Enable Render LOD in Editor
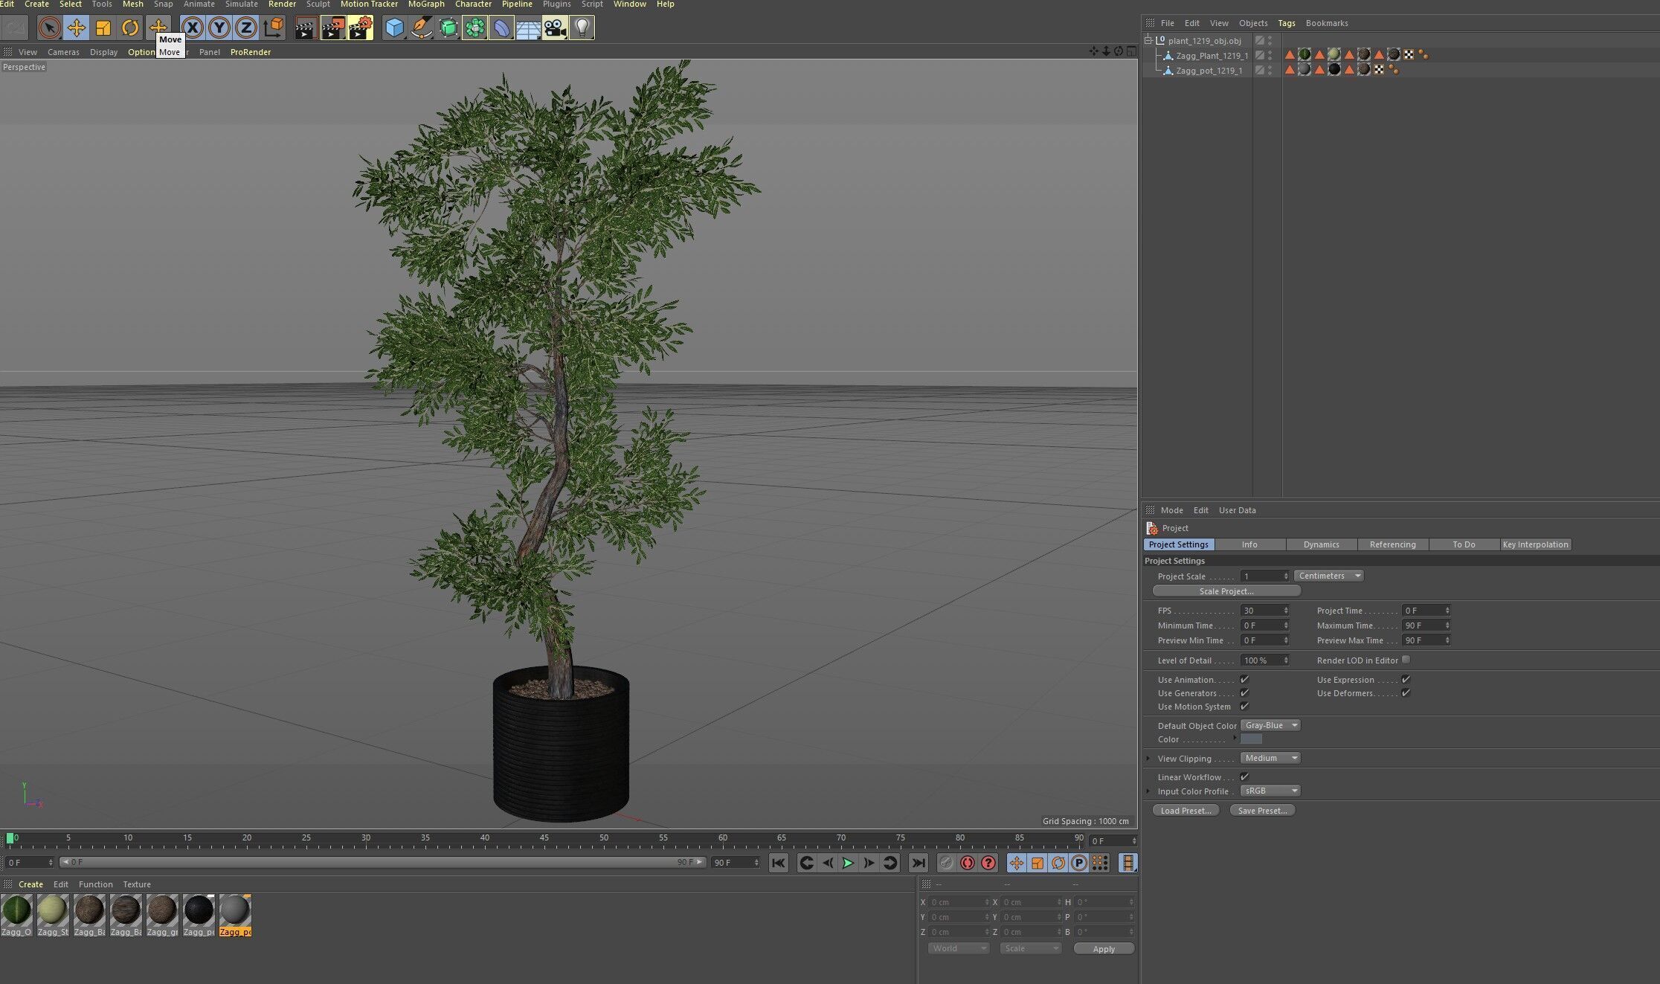Screen dimensions: 1660x984 click(x=1406, y=660)
